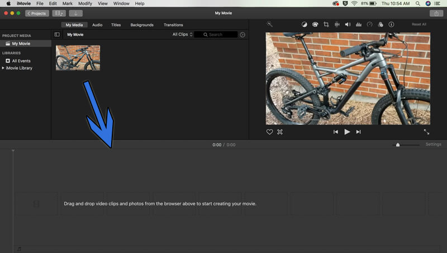447x253 pixels.
Task: Mark the clip as favorite with heart
Action: [269, 132]
